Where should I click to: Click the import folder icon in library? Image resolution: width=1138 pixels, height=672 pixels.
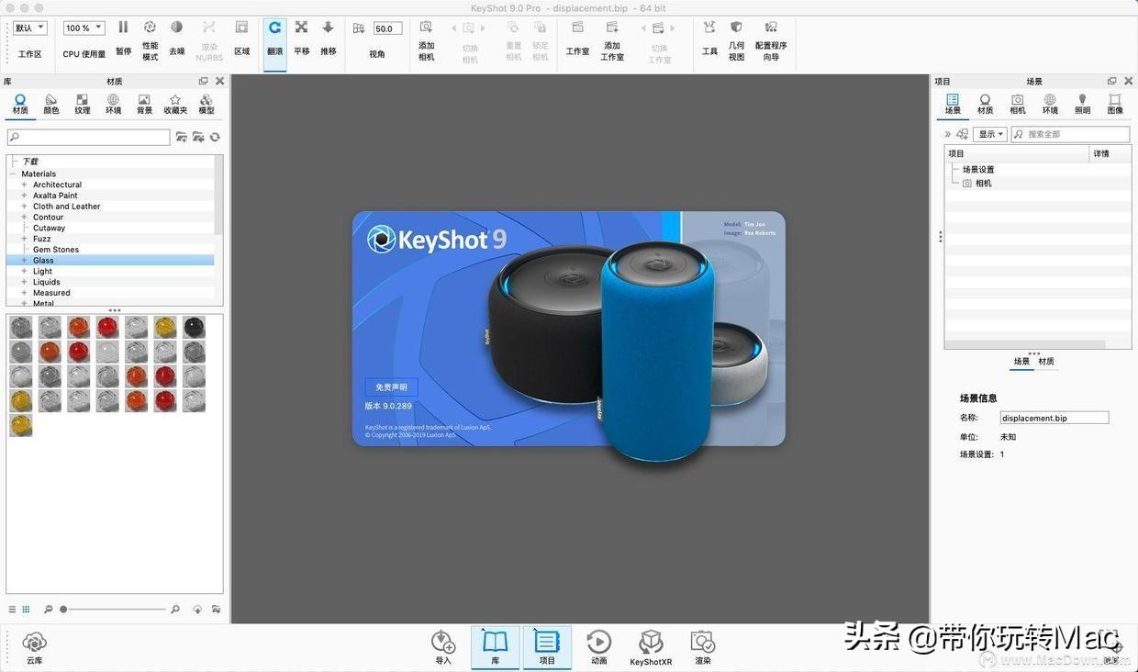198,137
